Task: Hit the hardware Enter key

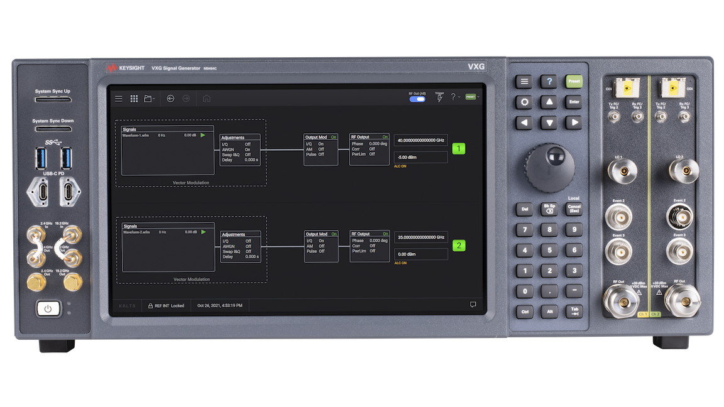Action: [x=574, y=102]
